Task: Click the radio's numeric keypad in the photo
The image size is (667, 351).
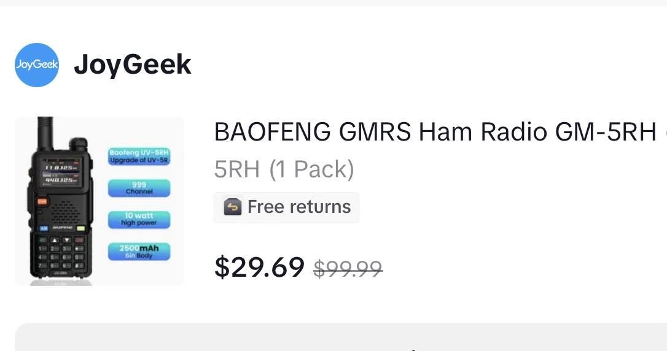Action: pyautogui.click(x=61, y=258)
